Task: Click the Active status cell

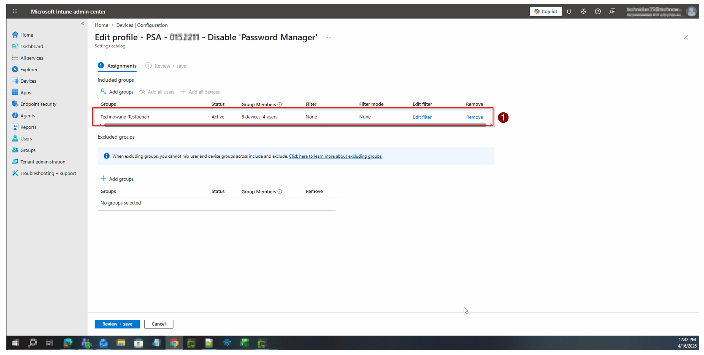Action: click(x=218, y=117)
